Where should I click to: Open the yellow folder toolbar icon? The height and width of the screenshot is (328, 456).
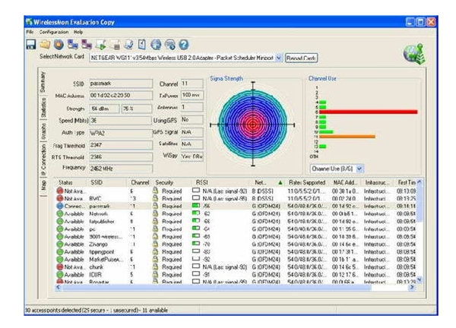click(x=45, y=45)
